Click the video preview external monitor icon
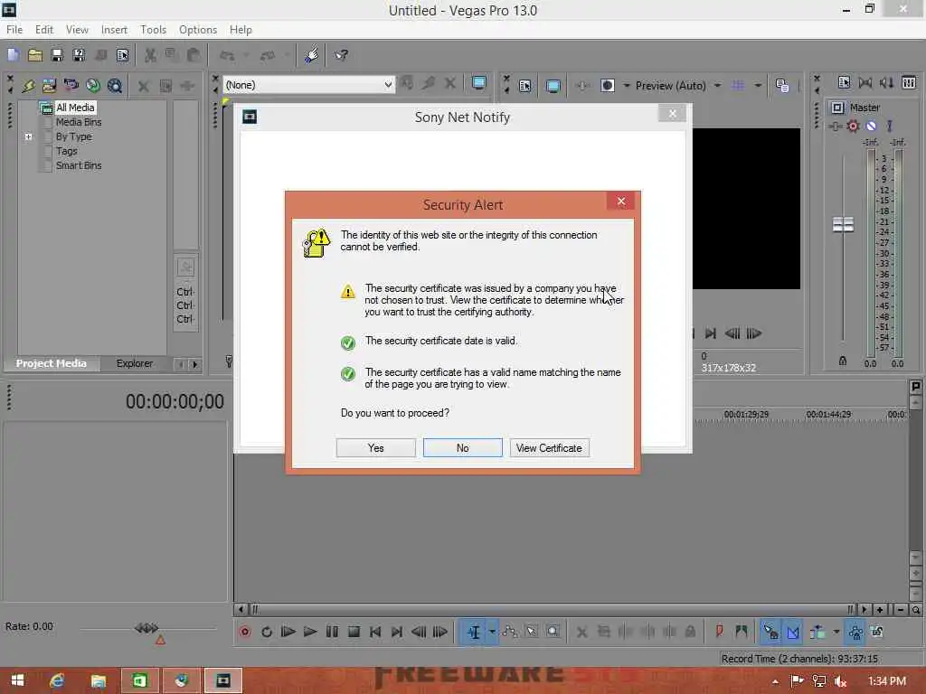This screenshot has height=694, width=926. [553, 86]
